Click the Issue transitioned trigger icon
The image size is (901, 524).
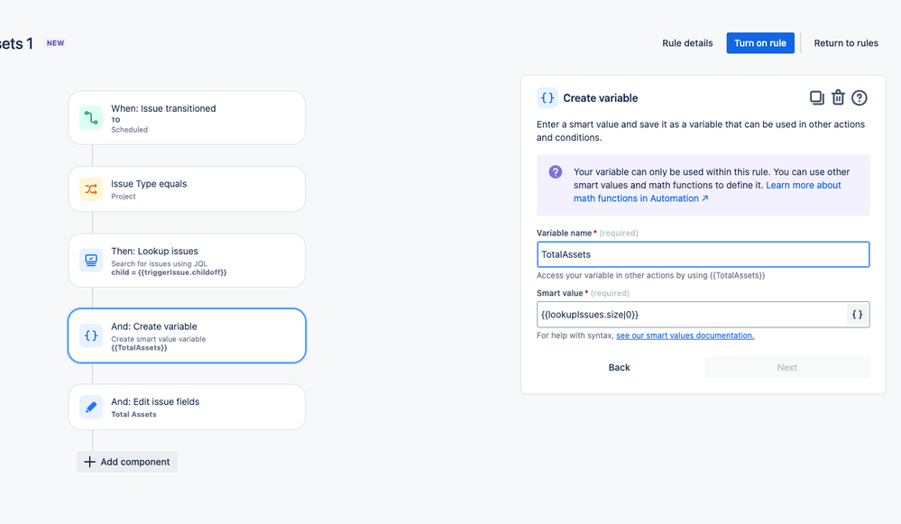(x=91, y=118)
